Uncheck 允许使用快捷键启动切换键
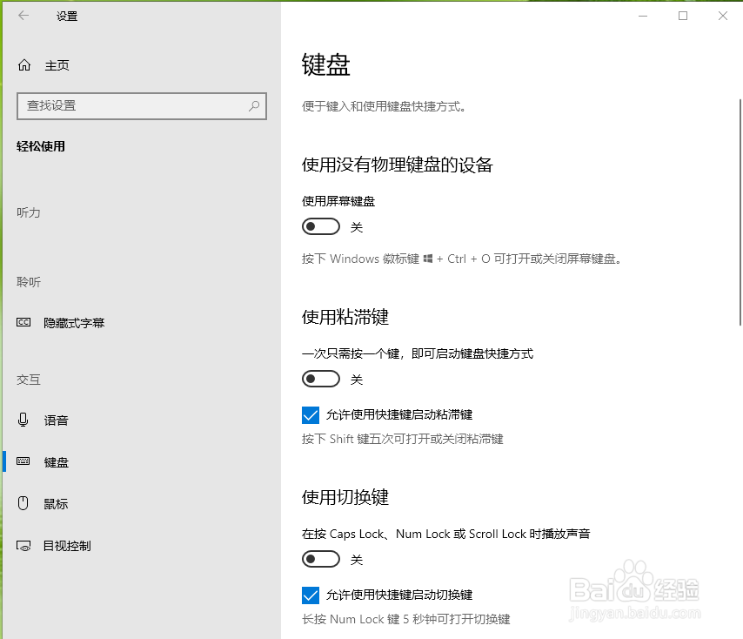The image size is (743, 639). click(x=311, y=595)
